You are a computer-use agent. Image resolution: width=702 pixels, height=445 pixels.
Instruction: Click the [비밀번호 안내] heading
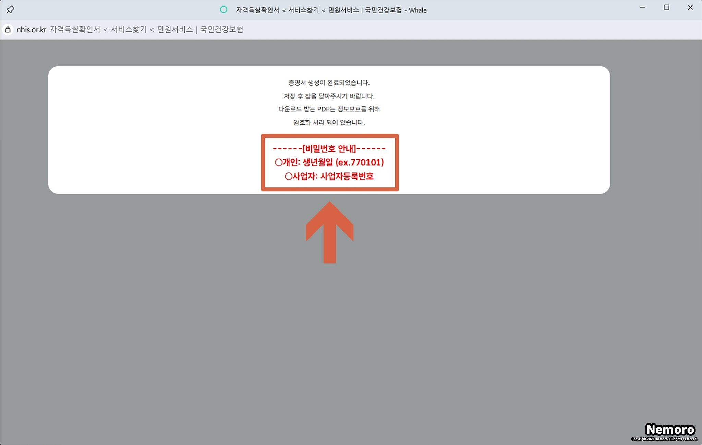(x=329, y=149)
